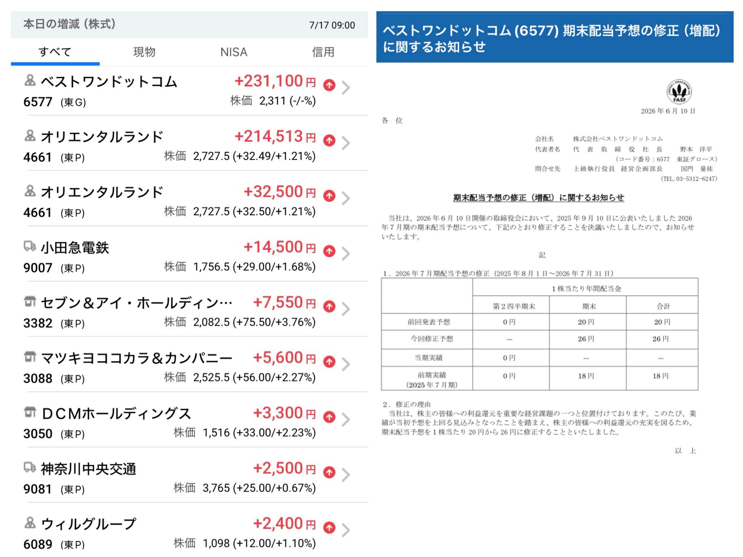Image resolution: width=743 pixels, height=558 pixels.
Task: Click the store icon beside セブン&アイ・ホールディングス
Action: 30,301
